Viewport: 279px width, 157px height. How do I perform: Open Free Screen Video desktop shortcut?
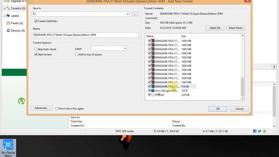pyautogui.click(x=8, y=148)
